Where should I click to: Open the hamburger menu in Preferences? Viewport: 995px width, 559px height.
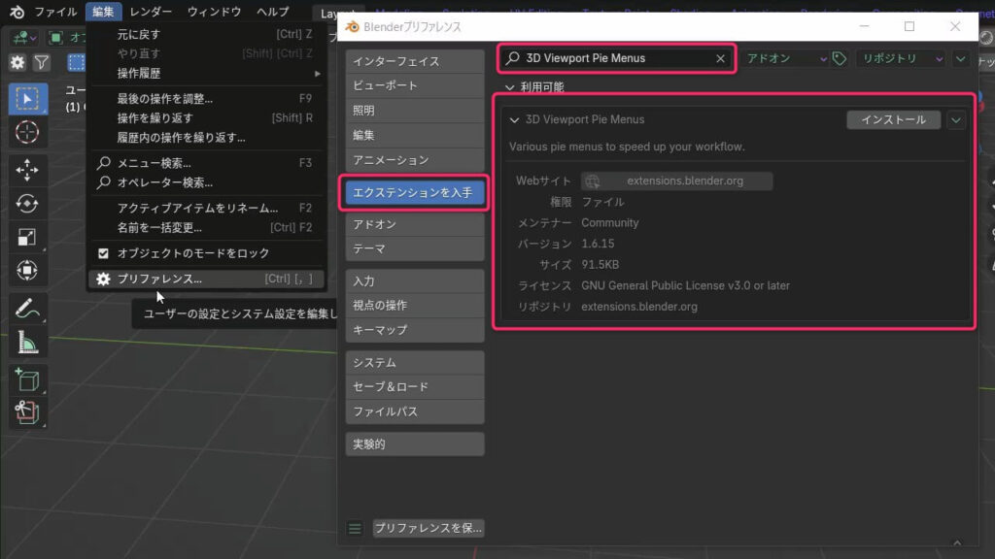355,528
